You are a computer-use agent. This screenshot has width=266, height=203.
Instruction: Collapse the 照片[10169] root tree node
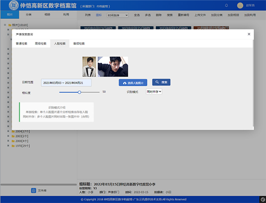pyautogui.click(x=5, y=25)
